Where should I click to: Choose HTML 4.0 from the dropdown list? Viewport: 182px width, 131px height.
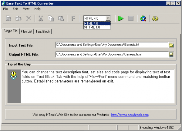click(x=97, y=23)
